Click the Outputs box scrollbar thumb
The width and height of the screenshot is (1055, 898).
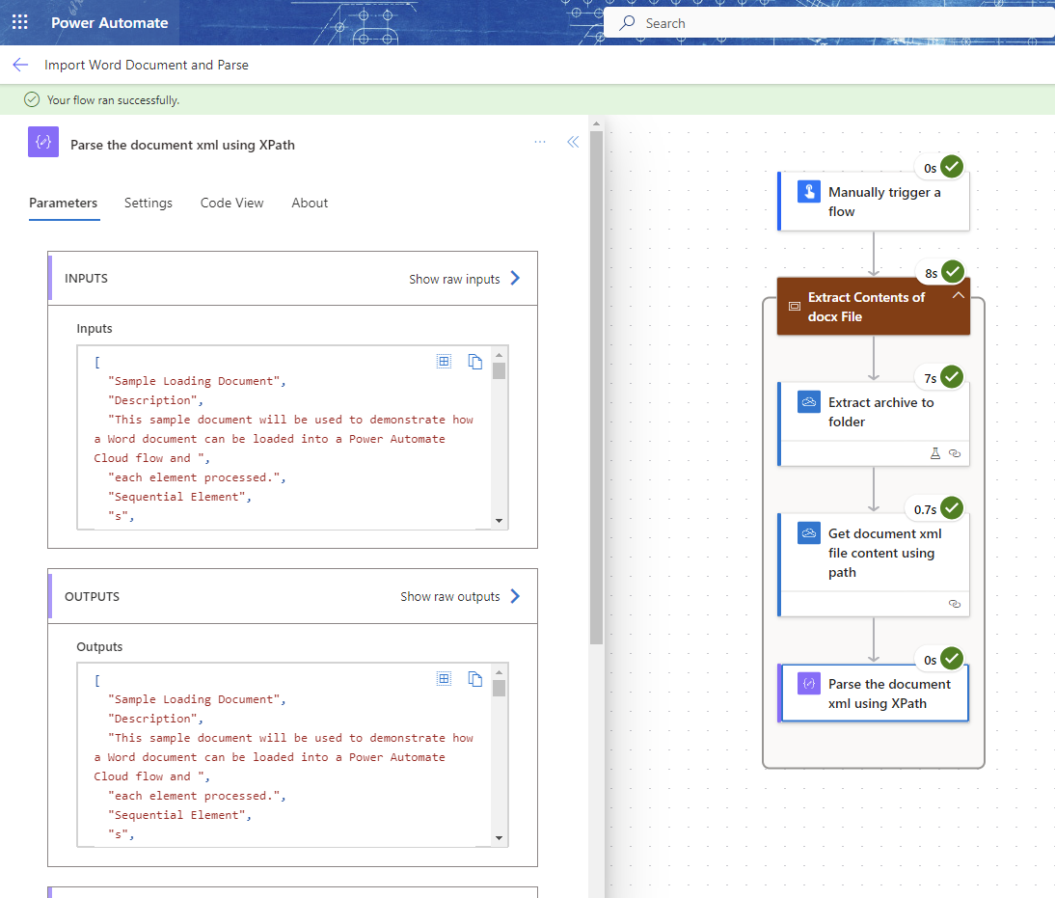click(499, 688)
